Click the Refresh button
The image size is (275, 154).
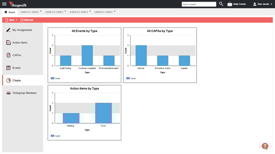[x=27, y=20]
